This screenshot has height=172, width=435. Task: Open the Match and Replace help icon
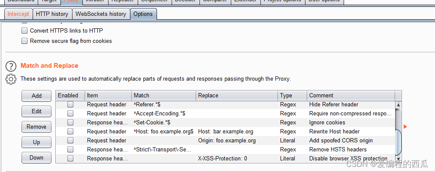point(11,66)
